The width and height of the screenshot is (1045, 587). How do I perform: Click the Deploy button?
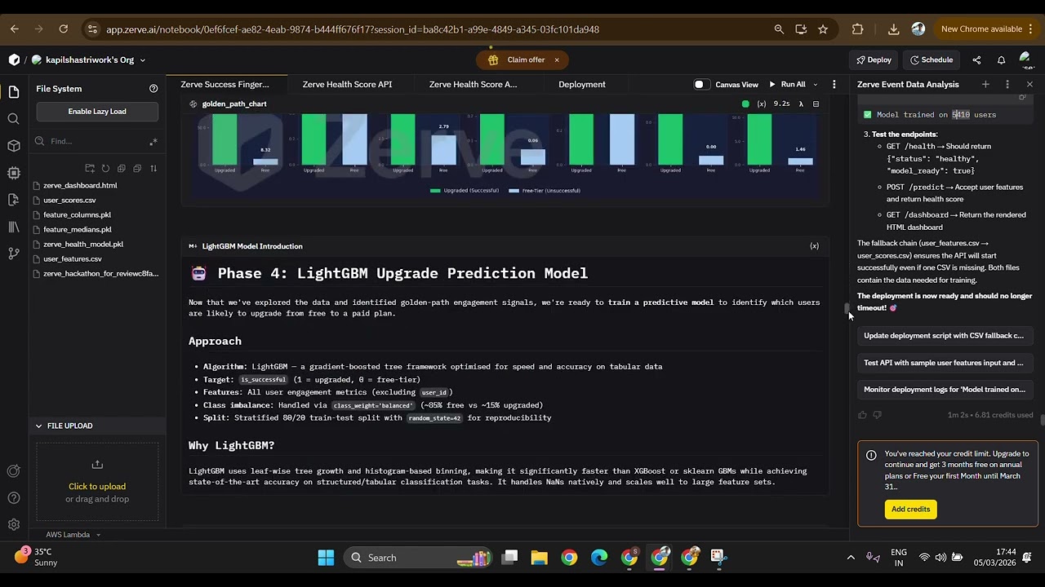point(874,60)
